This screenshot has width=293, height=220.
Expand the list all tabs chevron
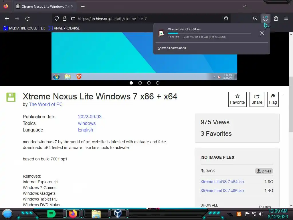[x=244, y=6]
